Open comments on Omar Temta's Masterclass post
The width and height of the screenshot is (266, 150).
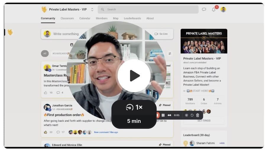[x=58, y=93]
